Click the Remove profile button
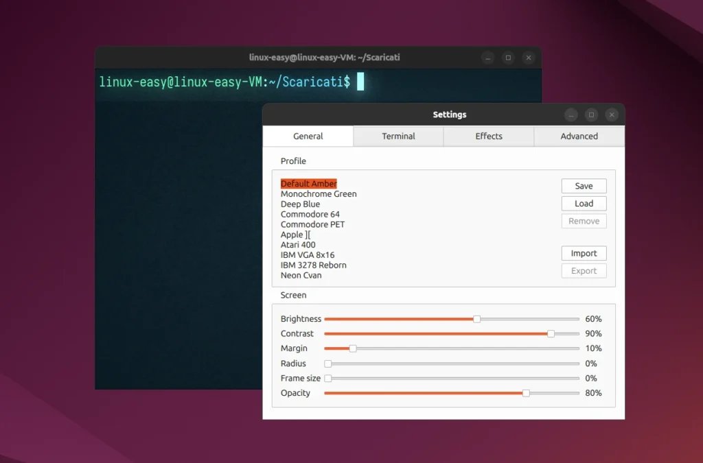Viewport: 703px width, 463px height. (x=584, y=221)
